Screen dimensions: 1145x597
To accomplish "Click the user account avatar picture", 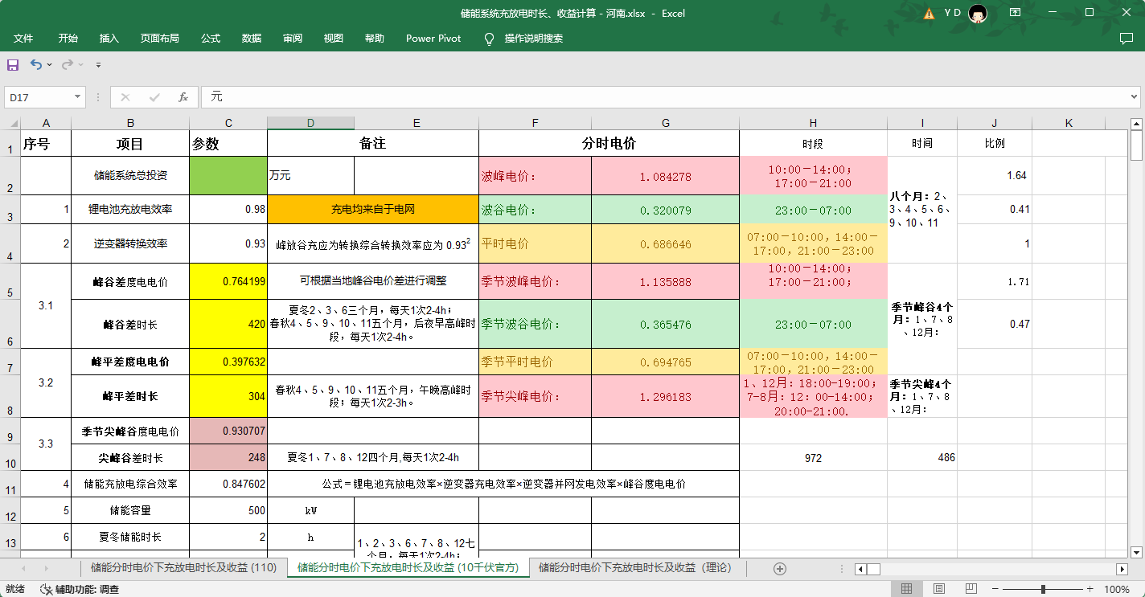I will [x=978, y=13].
